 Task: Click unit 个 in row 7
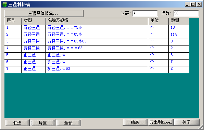(158, 69)
